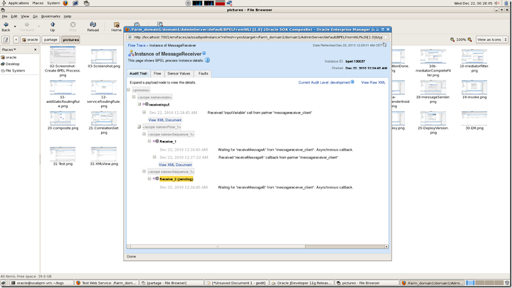The height and width of the screenshot is (288, 512).
Task: Open the View menu
Action: pyautogui.click(x=25, y=17)
